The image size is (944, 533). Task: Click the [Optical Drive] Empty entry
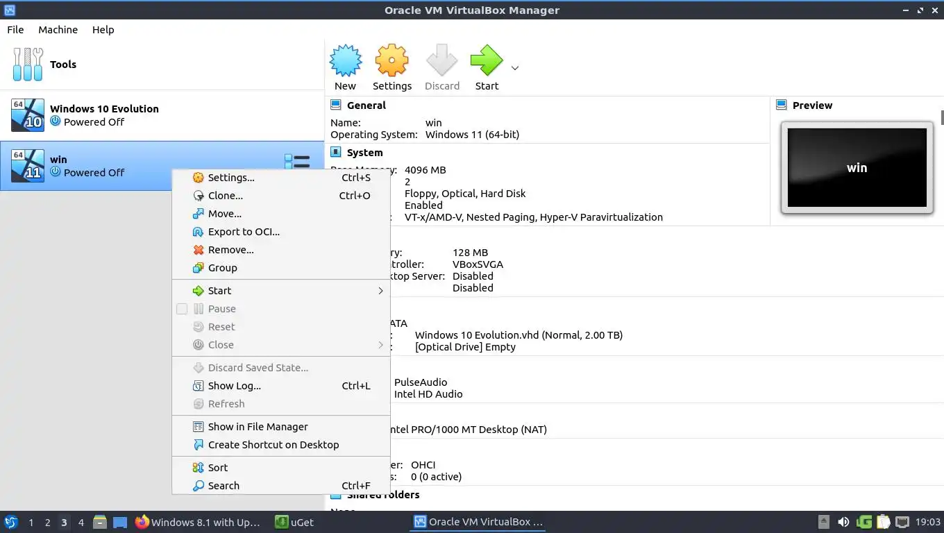465,347
